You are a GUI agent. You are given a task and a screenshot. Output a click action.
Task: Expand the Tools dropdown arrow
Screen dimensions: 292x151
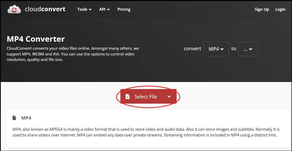91,9
